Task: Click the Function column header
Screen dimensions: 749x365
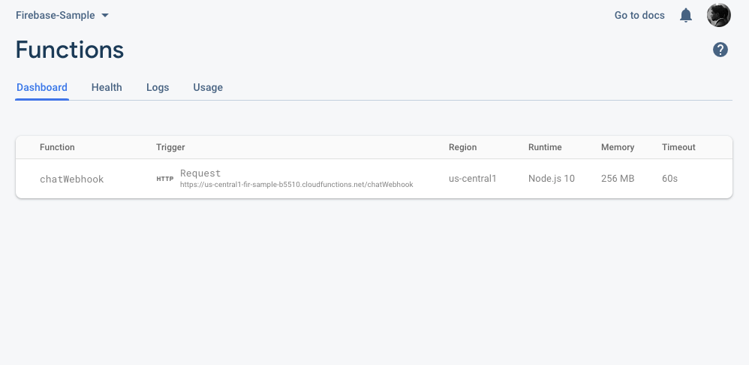Action: pos(57,147)
